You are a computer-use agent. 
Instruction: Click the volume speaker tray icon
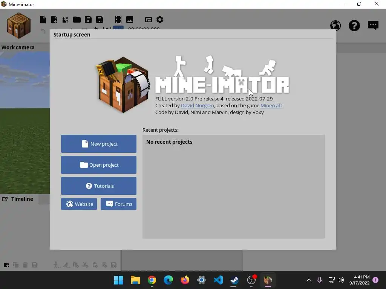point(341,280)
